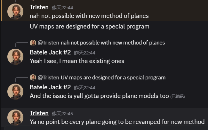Select Batele Jack #2 name above "And the issue"
The height and width of the screenshot is (130, 208).
pyautogui.click(x=50, y=87)
